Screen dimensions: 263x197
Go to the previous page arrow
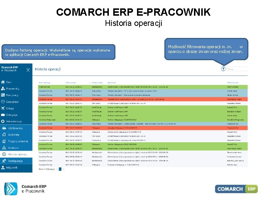pos(57,169)
